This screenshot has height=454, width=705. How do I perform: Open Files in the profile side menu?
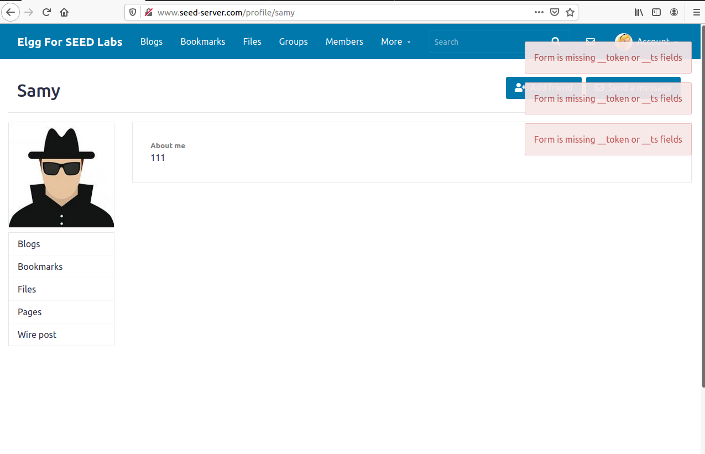pyautogui.click(x=61, y=289)
